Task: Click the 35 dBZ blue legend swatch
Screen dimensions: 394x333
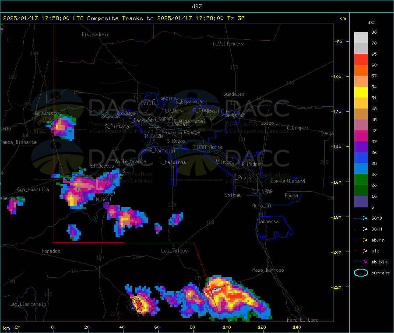Action: tap(361, 158)
